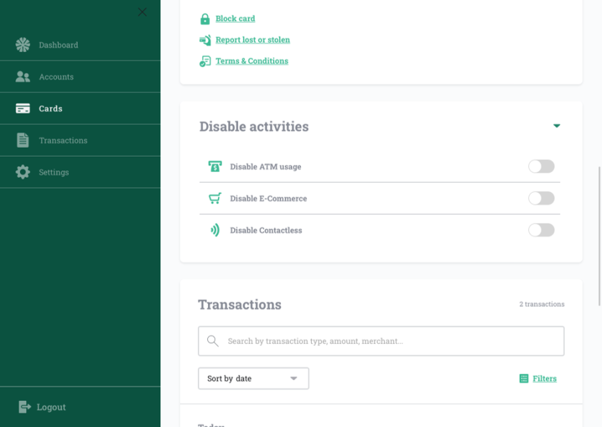Image resolution: width=602 pixels, height=427 pixels.
Task: Click the hand icon beside Report lost or stolen
Action: [x=205, y=40]
